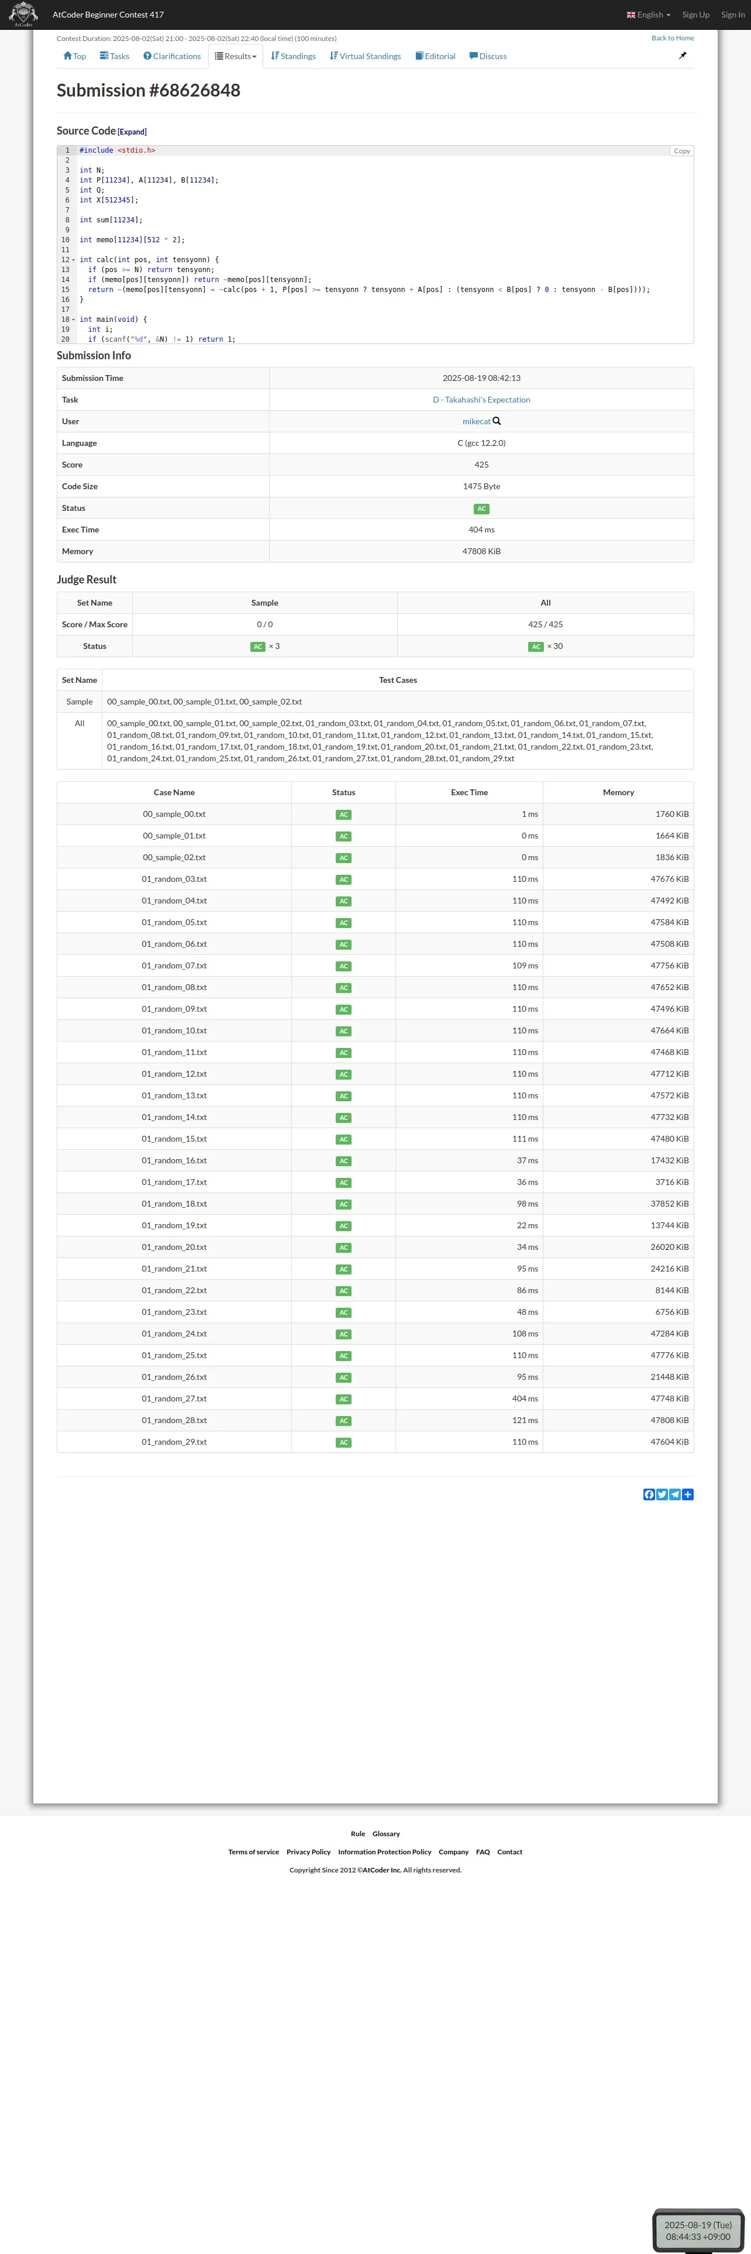
Task: Collapse code fold arrow at line 12
Action: [74, 260]
